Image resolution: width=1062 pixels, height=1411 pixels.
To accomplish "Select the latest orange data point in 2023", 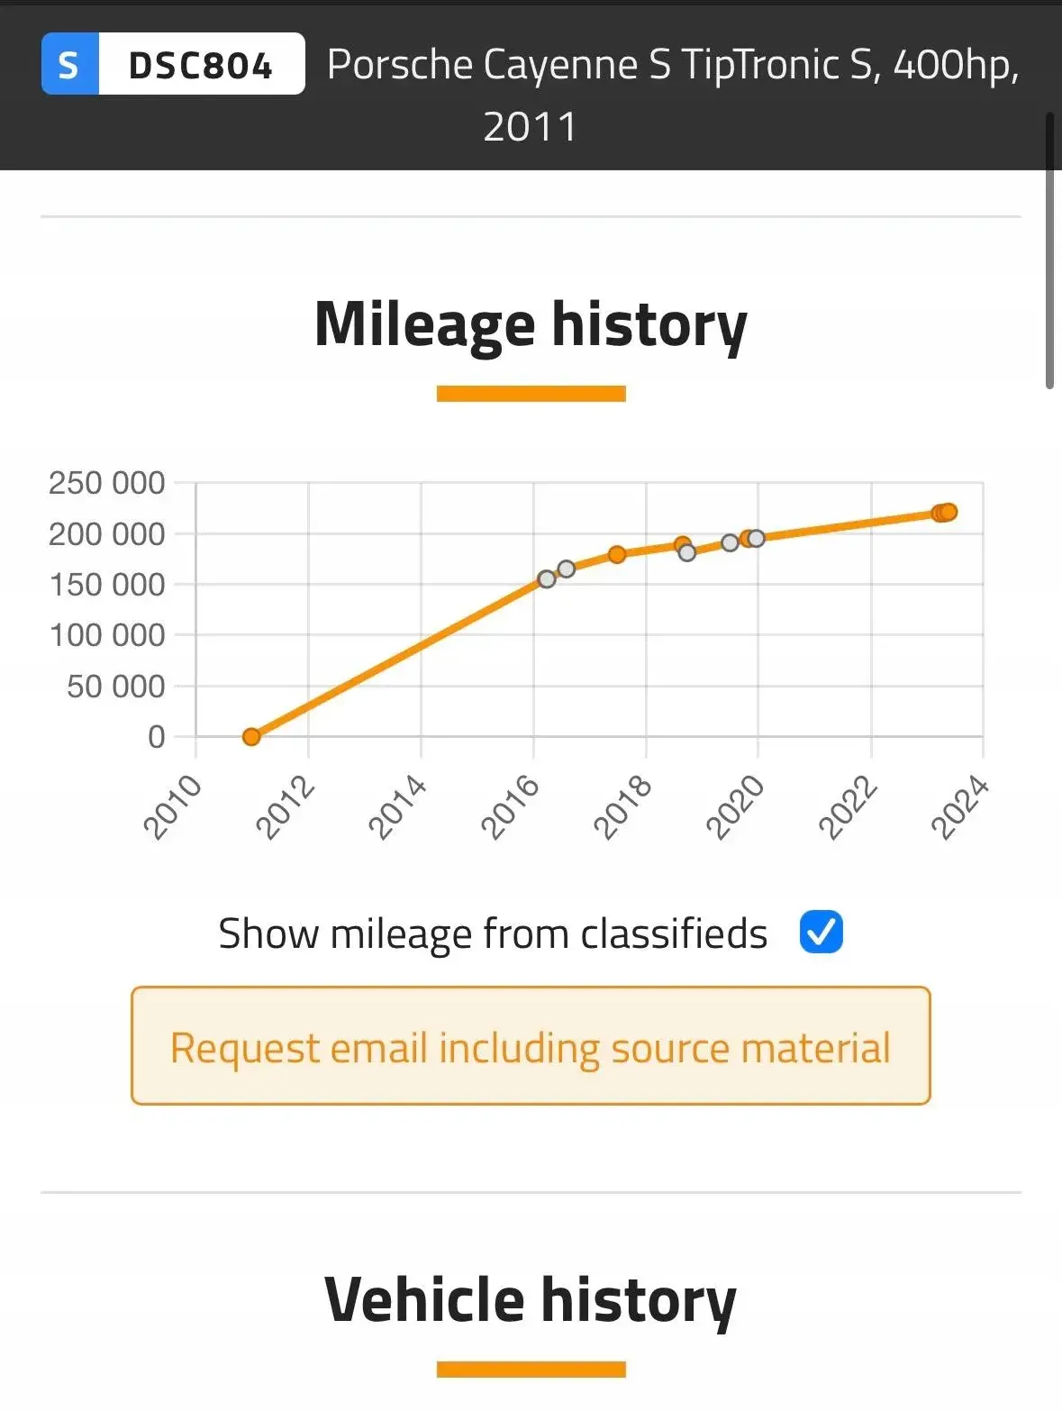I will [x=949, y=512].
